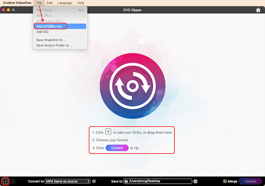Choose Save Output Folder to... option

54,45
